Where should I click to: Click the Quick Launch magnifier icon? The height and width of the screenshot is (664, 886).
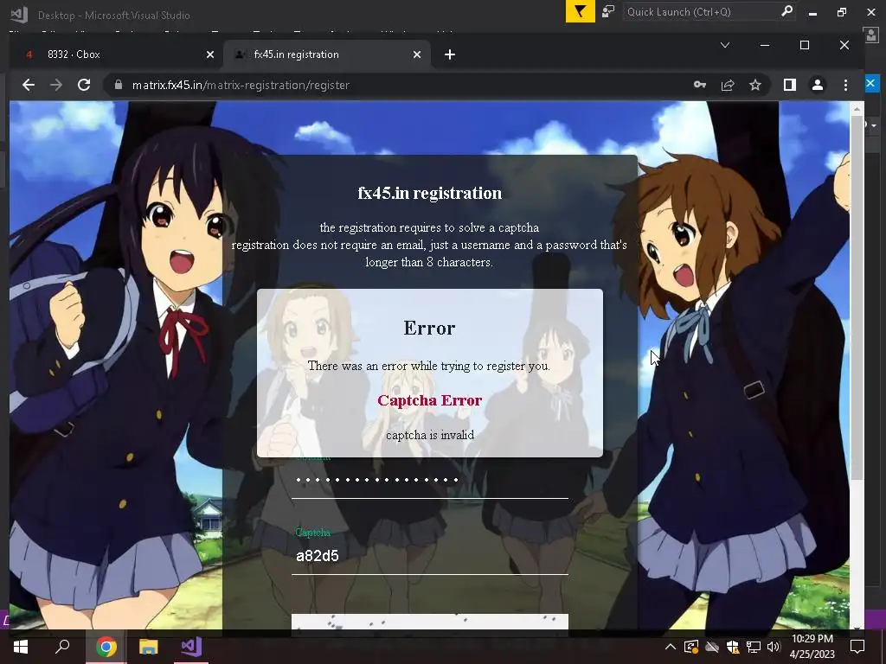click(x=787, y=11)
